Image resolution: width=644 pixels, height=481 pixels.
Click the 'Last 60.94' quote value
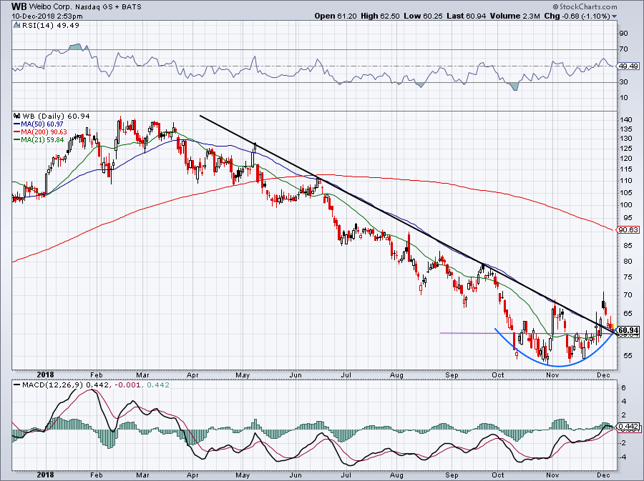click(466, 16)
